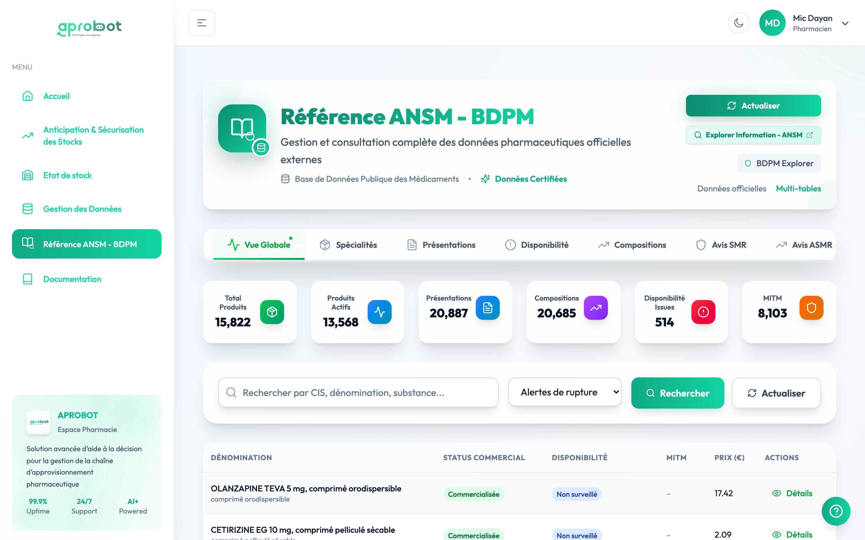This screenshot has width=865, height=540.
Task: Click the external link icon on Explorer Information
Action: coord(810,135)
